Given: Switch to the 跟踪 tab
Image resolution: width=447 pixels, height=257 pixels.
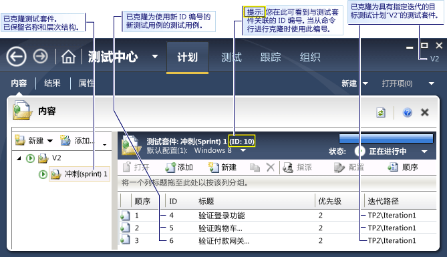Looking at the screenshot, I should point(271,57).
